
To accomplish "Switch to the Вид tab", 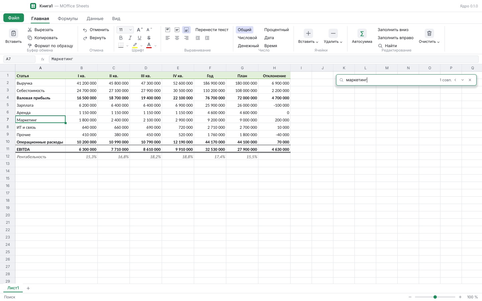I will [116, 19].
